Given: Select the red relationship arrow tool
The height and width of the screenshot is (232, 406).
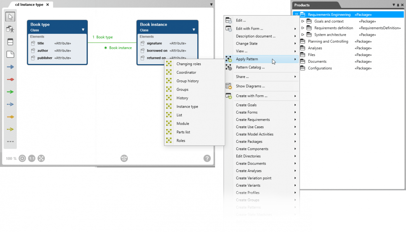Looking at the screenshot, I should coord(10,79).
